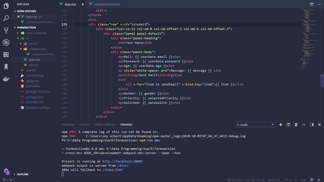324x182 pixels.
Task: Click the terminal input prompt cursor
Action: click(63, 174)
